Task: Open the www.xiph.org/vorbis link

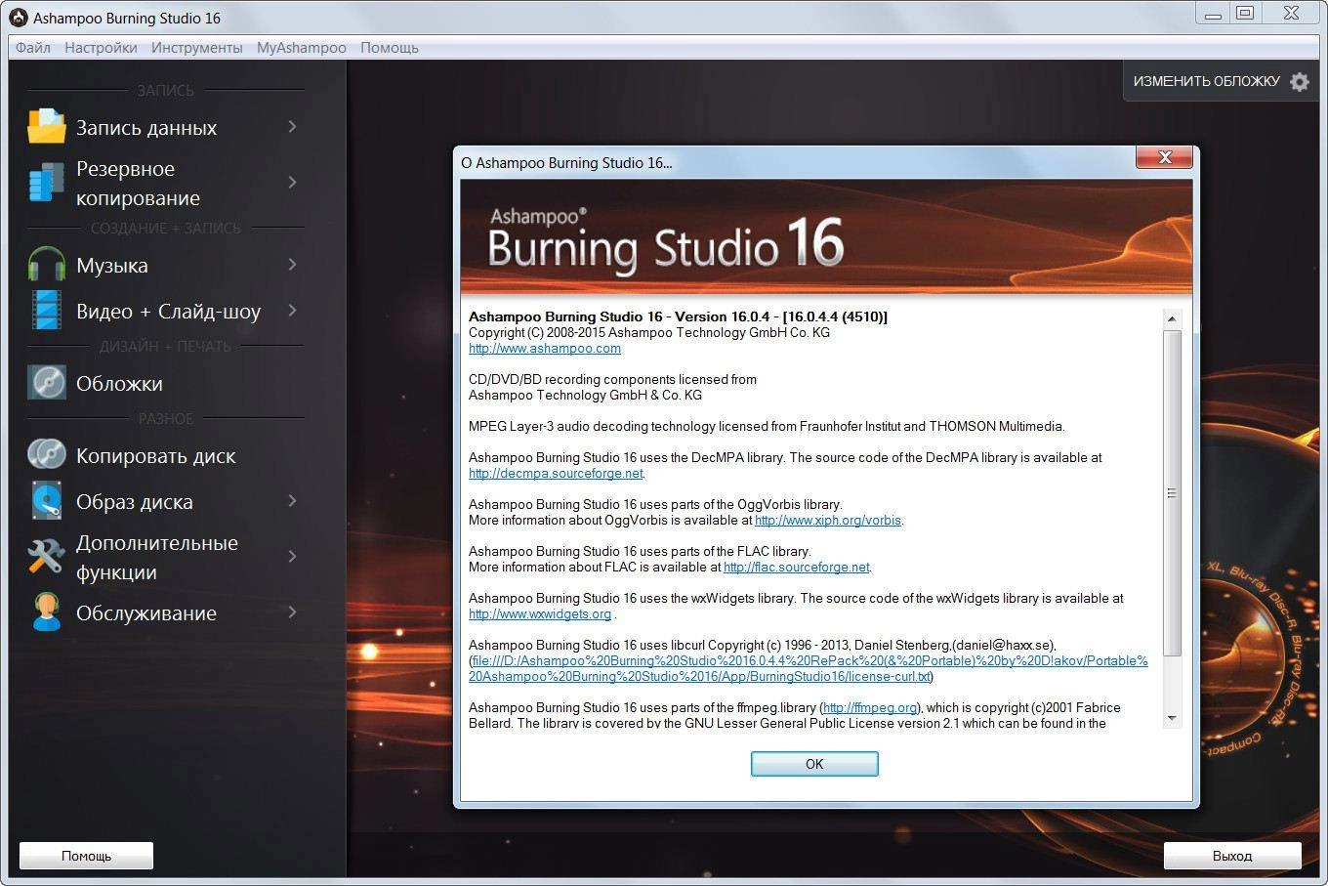Action: pos(828,521)
